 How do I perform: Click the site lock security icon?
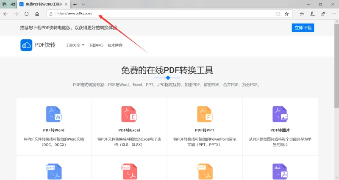point(51,14)
